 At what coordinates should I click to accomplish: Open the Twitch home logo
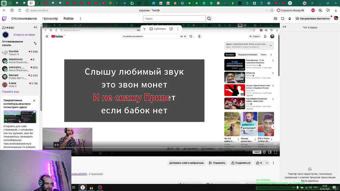point(4,19)
